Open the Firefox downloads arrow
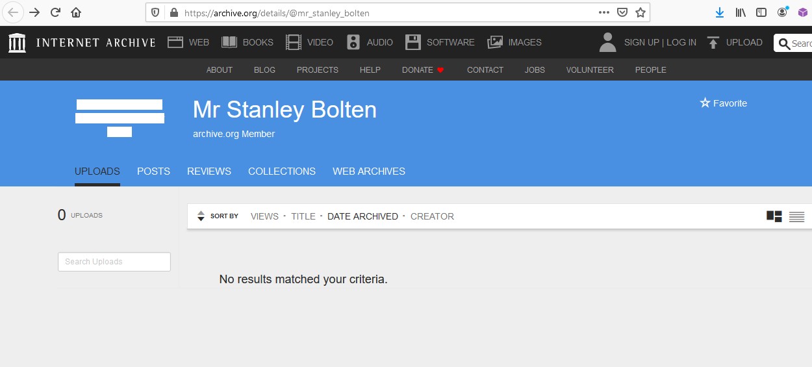Viewport: 812px width, 367px height. point(720,12)
